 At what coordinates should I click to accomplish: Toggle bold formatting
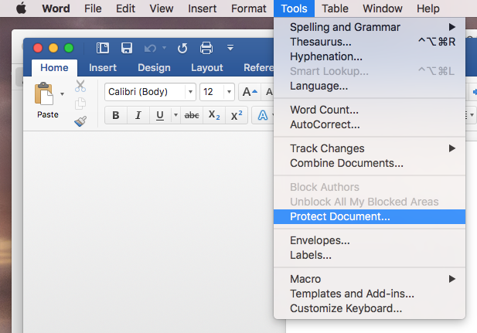(x=116, y=115)
